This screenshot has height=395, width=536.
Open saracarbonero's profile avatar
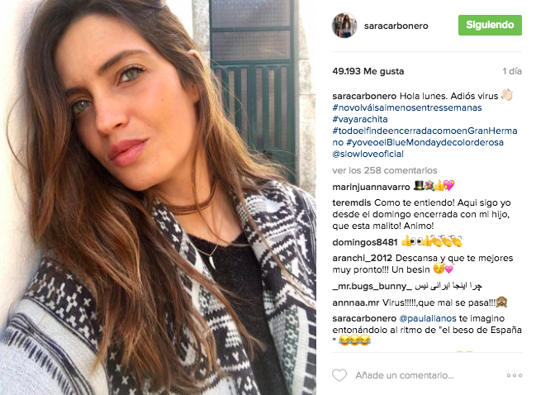[x=344, y=26]
